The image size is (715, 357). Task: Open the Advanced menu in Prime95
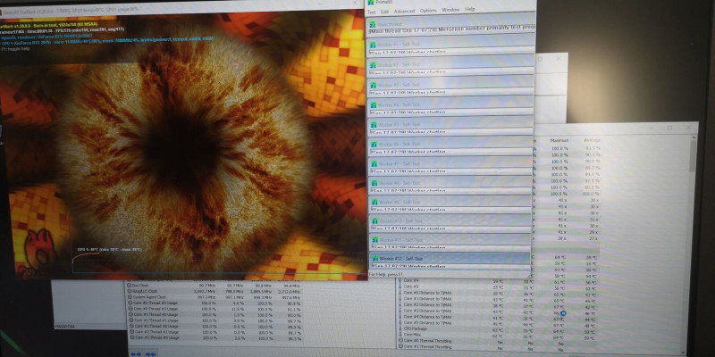[x=405, y=11]
